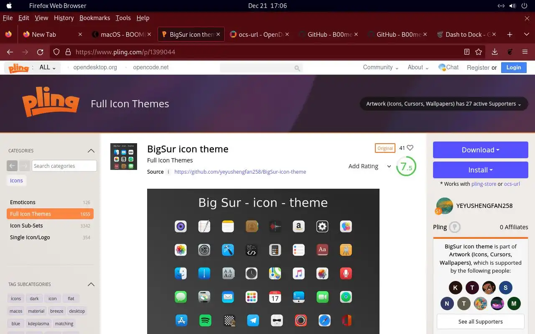Screen dimensions: 535x334
Task: Open the volume indicator in the top bar
Action: 513,6
